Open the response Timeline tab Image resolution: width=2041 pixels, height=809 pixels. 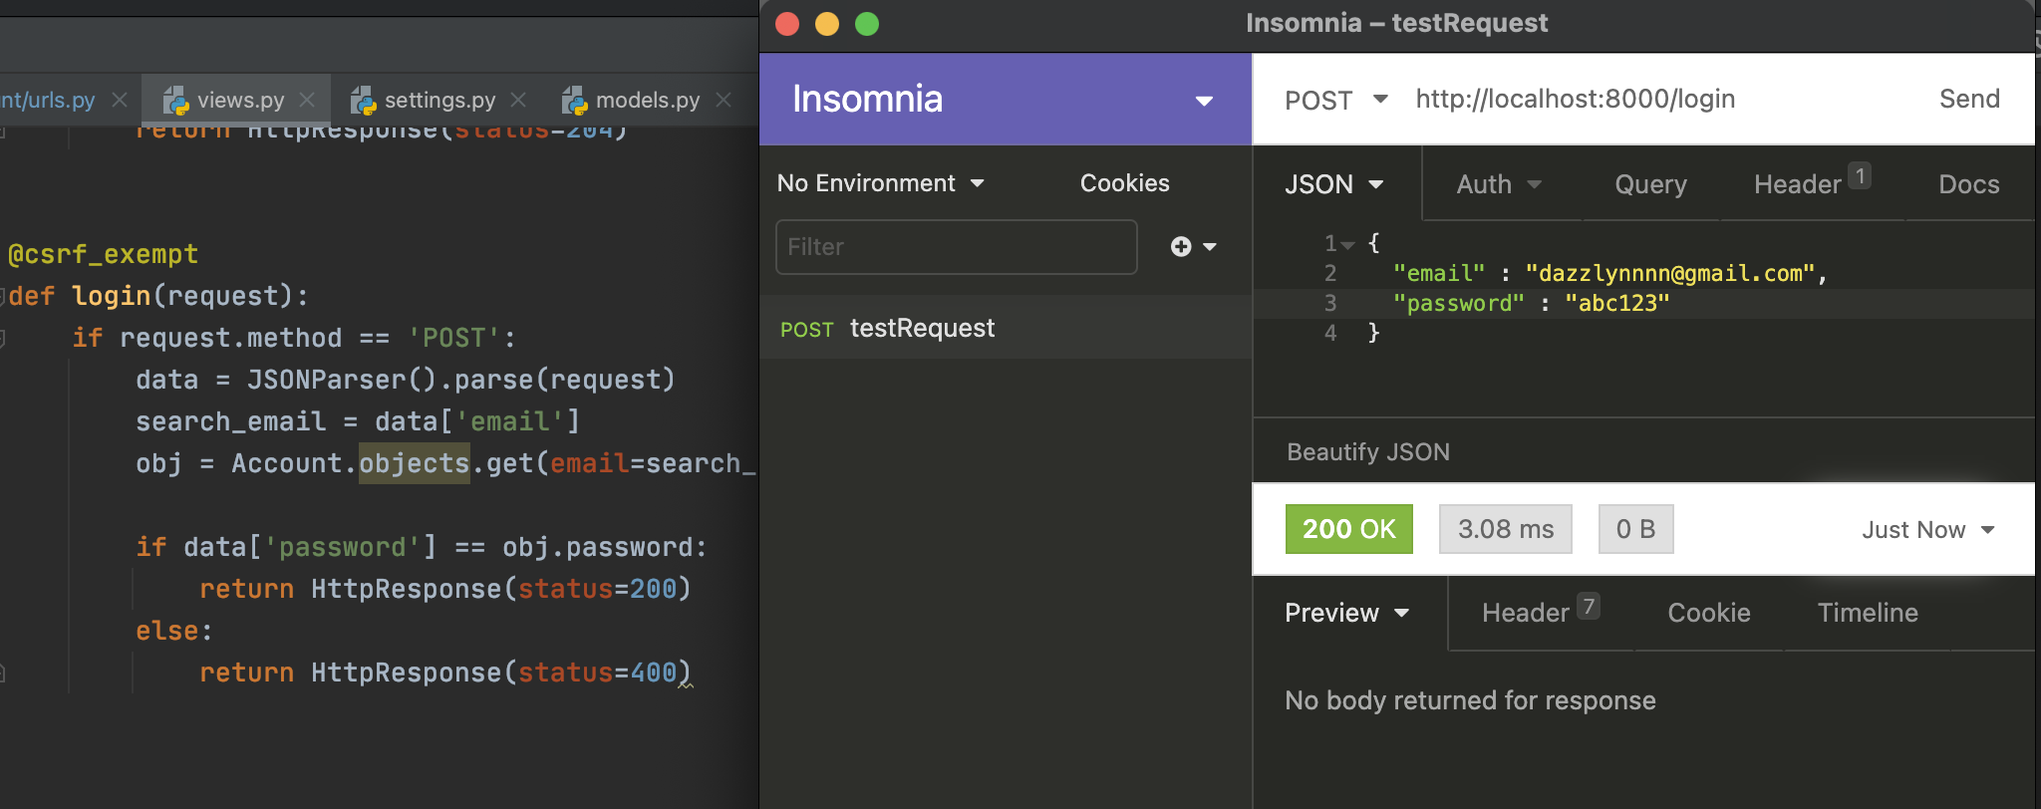tap(1867, 613)
